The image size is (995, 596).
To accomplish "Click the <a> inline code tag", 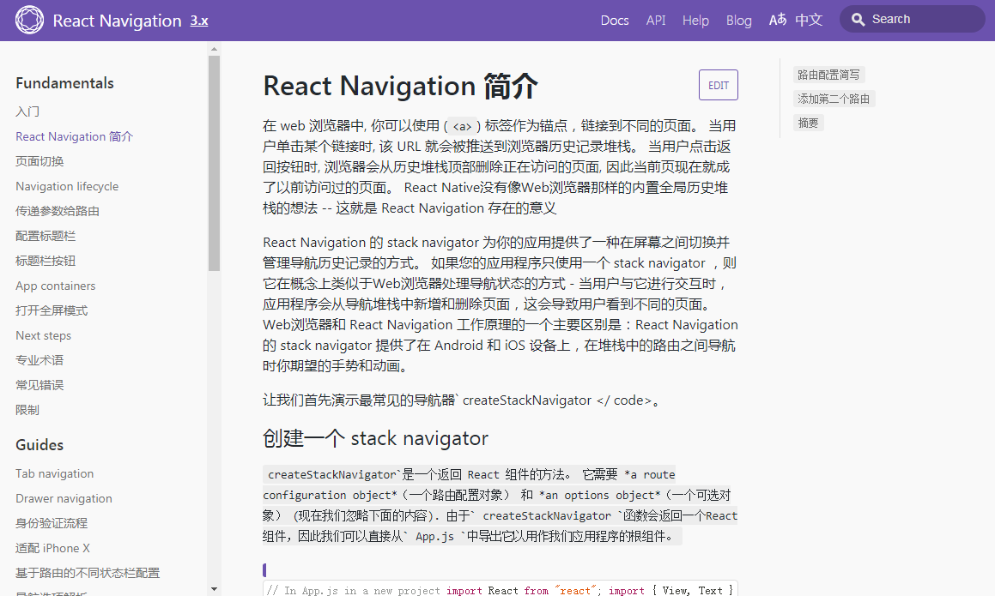I will 462,126.
